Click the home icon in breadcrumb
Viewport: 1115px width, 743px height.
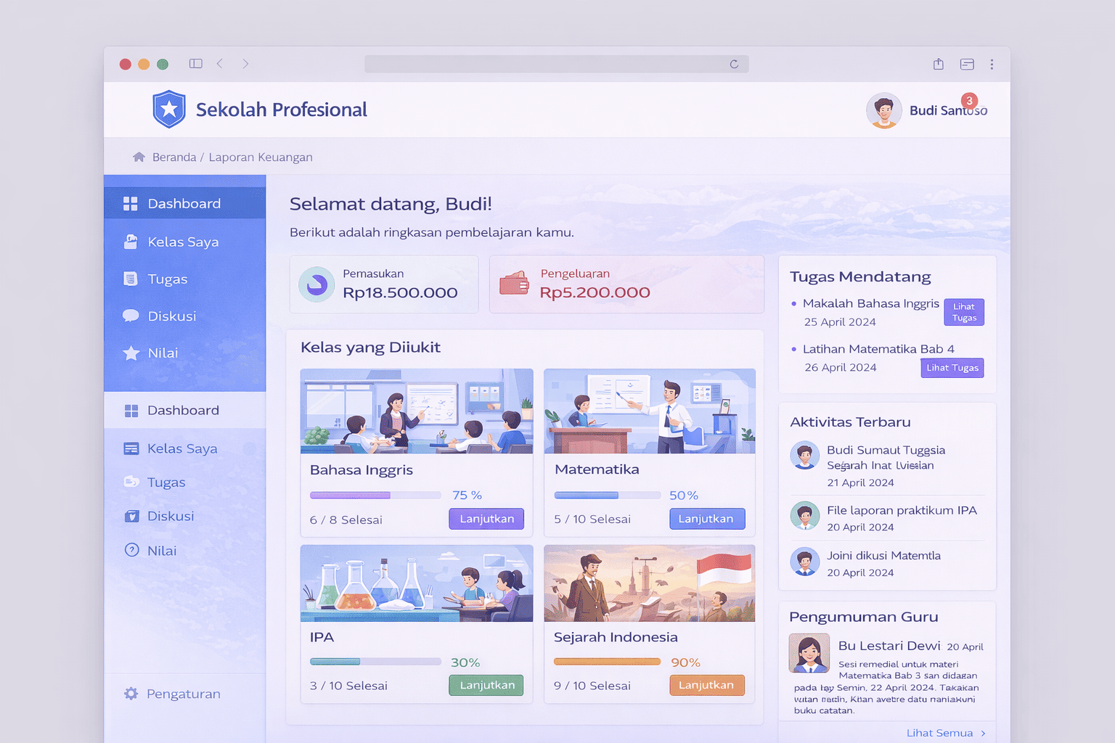(139, 157)
